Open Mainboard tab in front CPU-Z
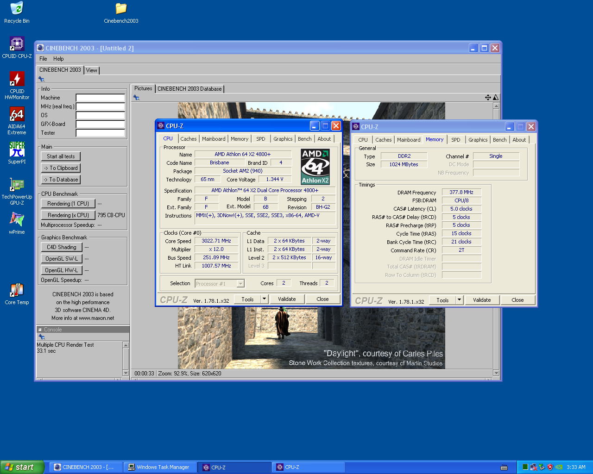 click(214, 139)
